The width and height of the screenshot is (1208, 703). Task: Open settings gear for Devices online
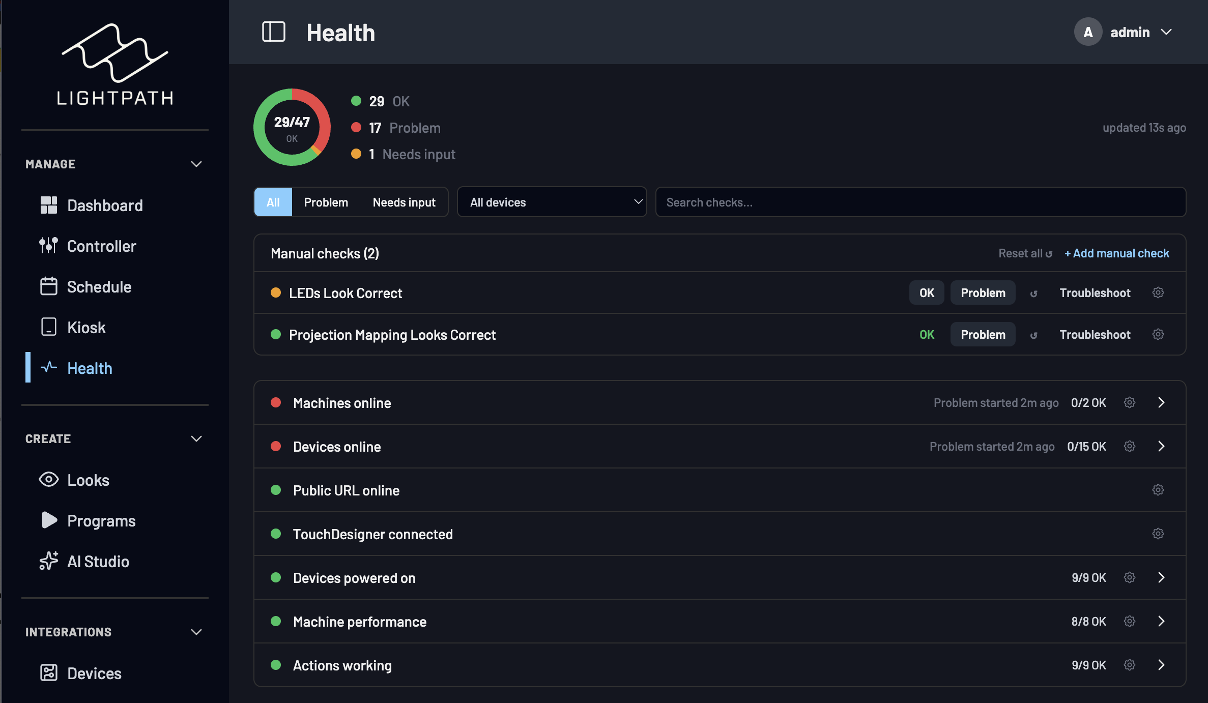[x=1130, y=446]
